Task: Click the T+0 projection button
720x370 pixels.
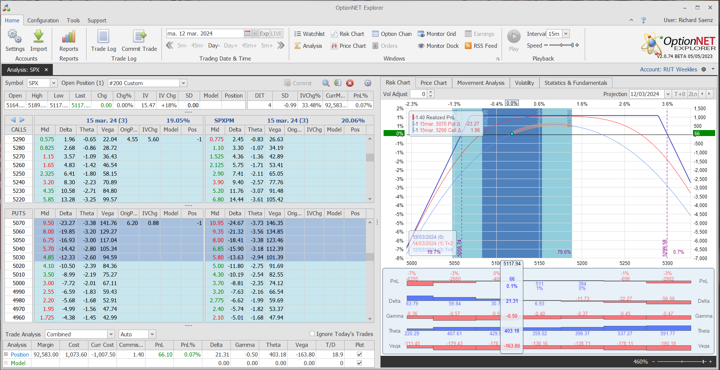Action: pyautogui.click(x=680, y=94)
